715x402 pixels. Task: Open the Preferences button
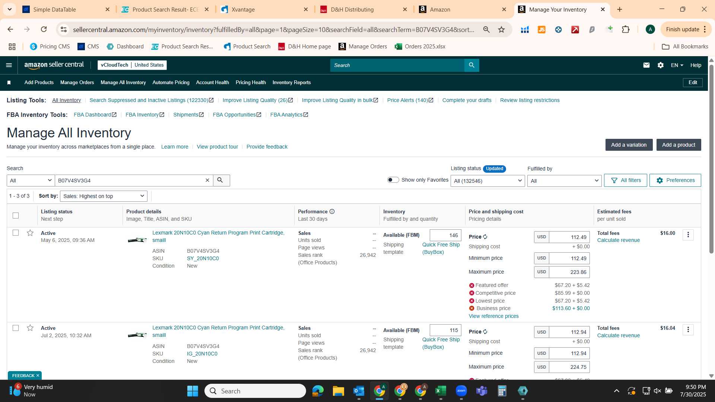[x=675, y=180]
